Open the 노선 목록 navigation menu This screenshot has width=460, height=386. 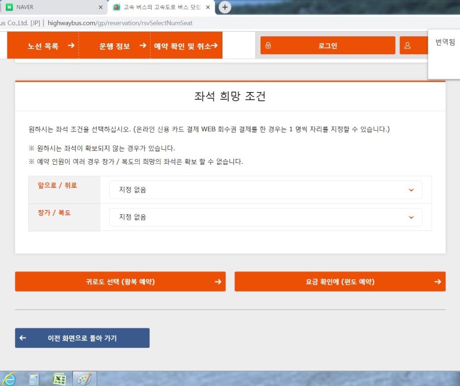(x=43, y=46)
